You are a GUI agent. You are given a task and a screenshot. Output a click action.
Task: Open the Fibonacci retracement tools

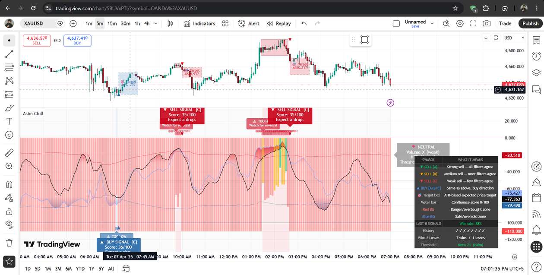pyautogui.click(x=9, y=67)
